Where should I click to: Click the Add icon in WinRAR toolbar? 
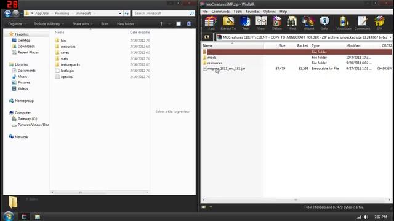211,23
